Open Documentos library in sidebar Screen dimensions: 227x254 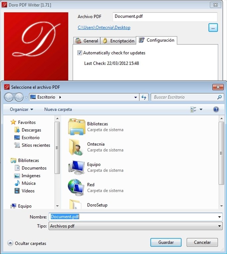point(34,168)
